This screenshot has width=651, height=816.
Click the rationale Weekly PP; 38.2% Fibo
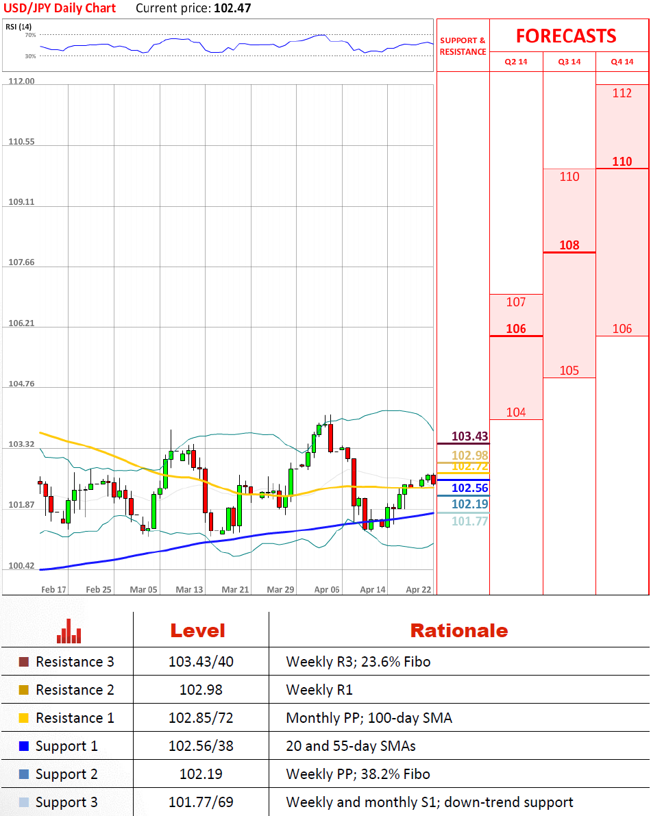pyautogui.click(x=358, y=774)
